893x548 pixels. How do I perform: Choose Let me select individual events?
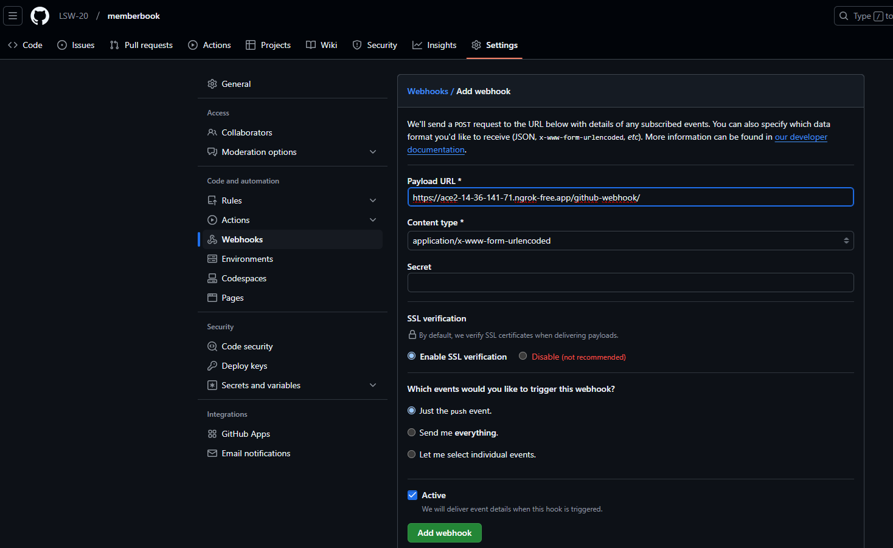tap(412, 454)
